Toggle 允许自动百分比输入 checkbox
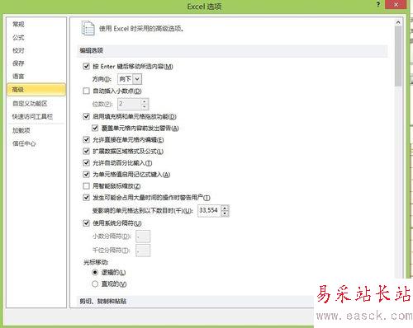 (86, 163)
